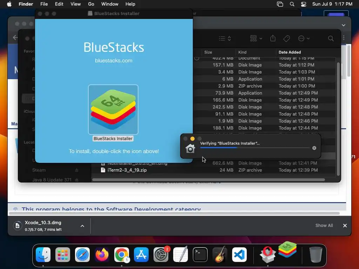Screen dimensions: 359x269
Task: Open Google Chrome from the Dock
Action: pos(122,255)
